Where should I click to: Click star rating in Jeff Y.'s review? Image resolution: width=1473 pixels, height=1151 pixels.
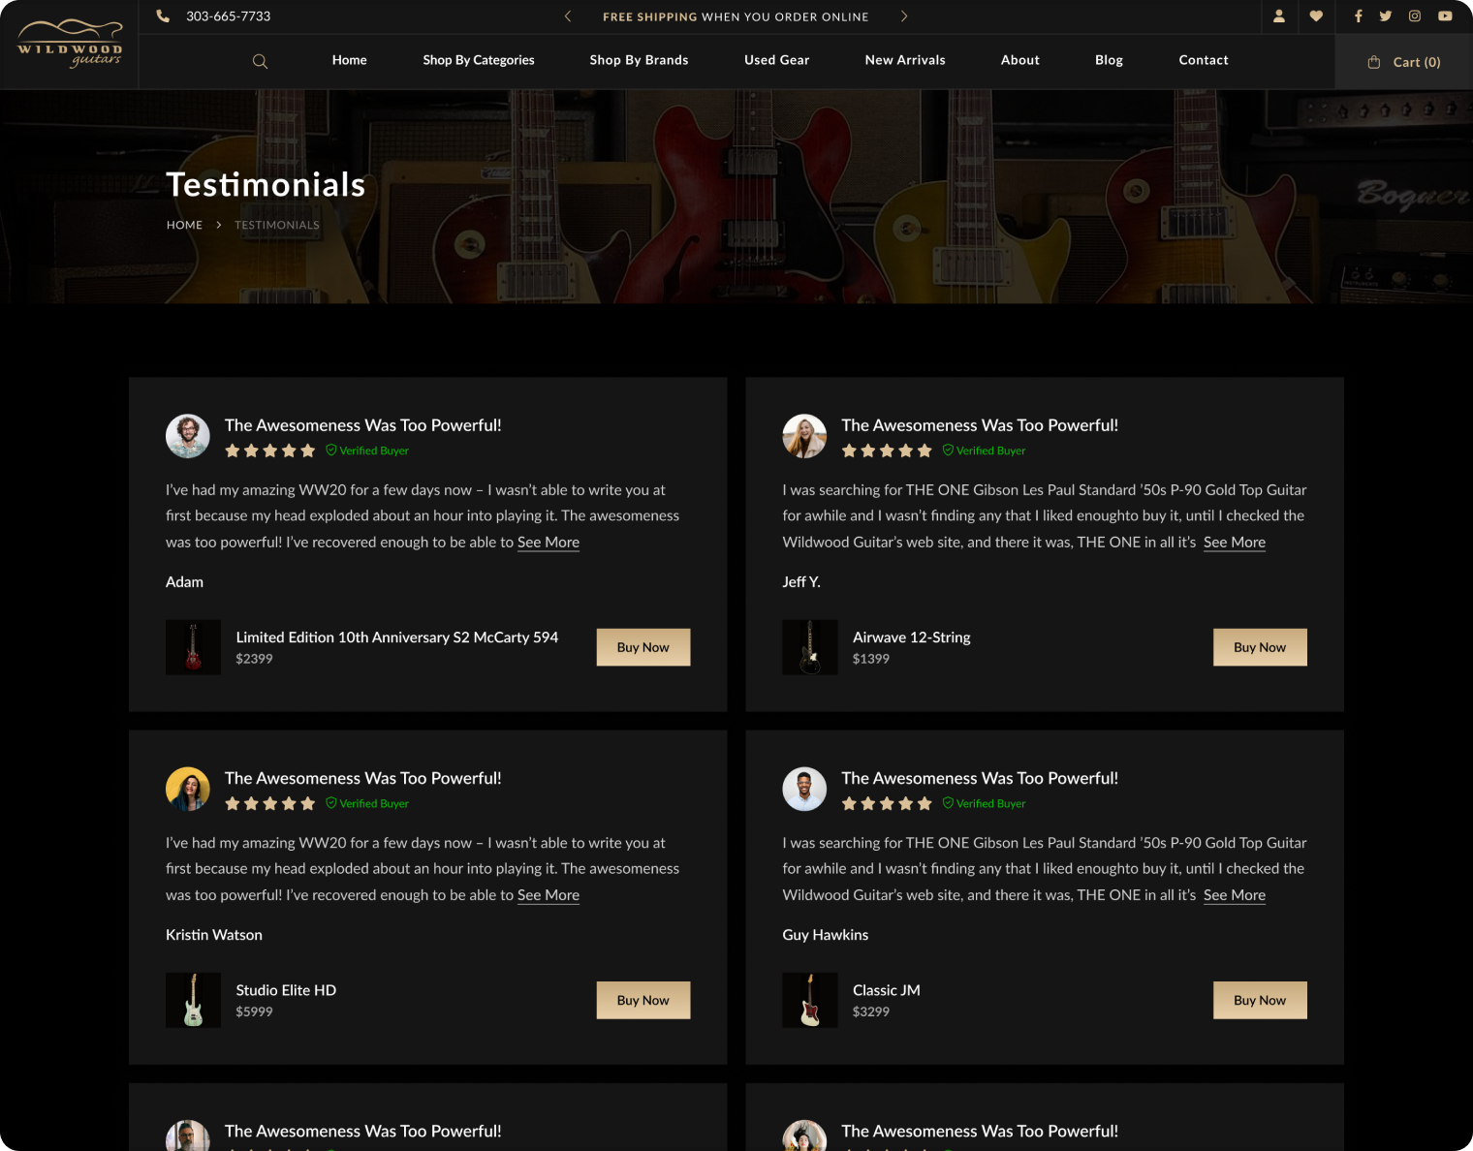pyautogui.click(x=887, y=451)
